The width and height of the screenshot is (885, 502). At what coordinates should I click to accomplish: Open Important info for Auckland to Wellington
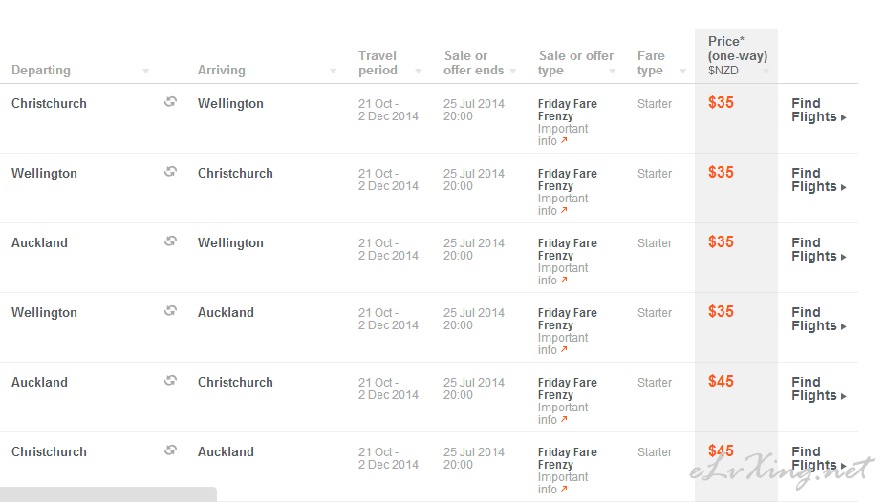click(x=563, y=274)
